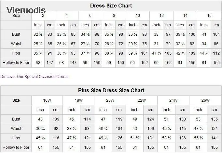
Task: Click the Bust row label in the regular chart
Action: (16, 34)
